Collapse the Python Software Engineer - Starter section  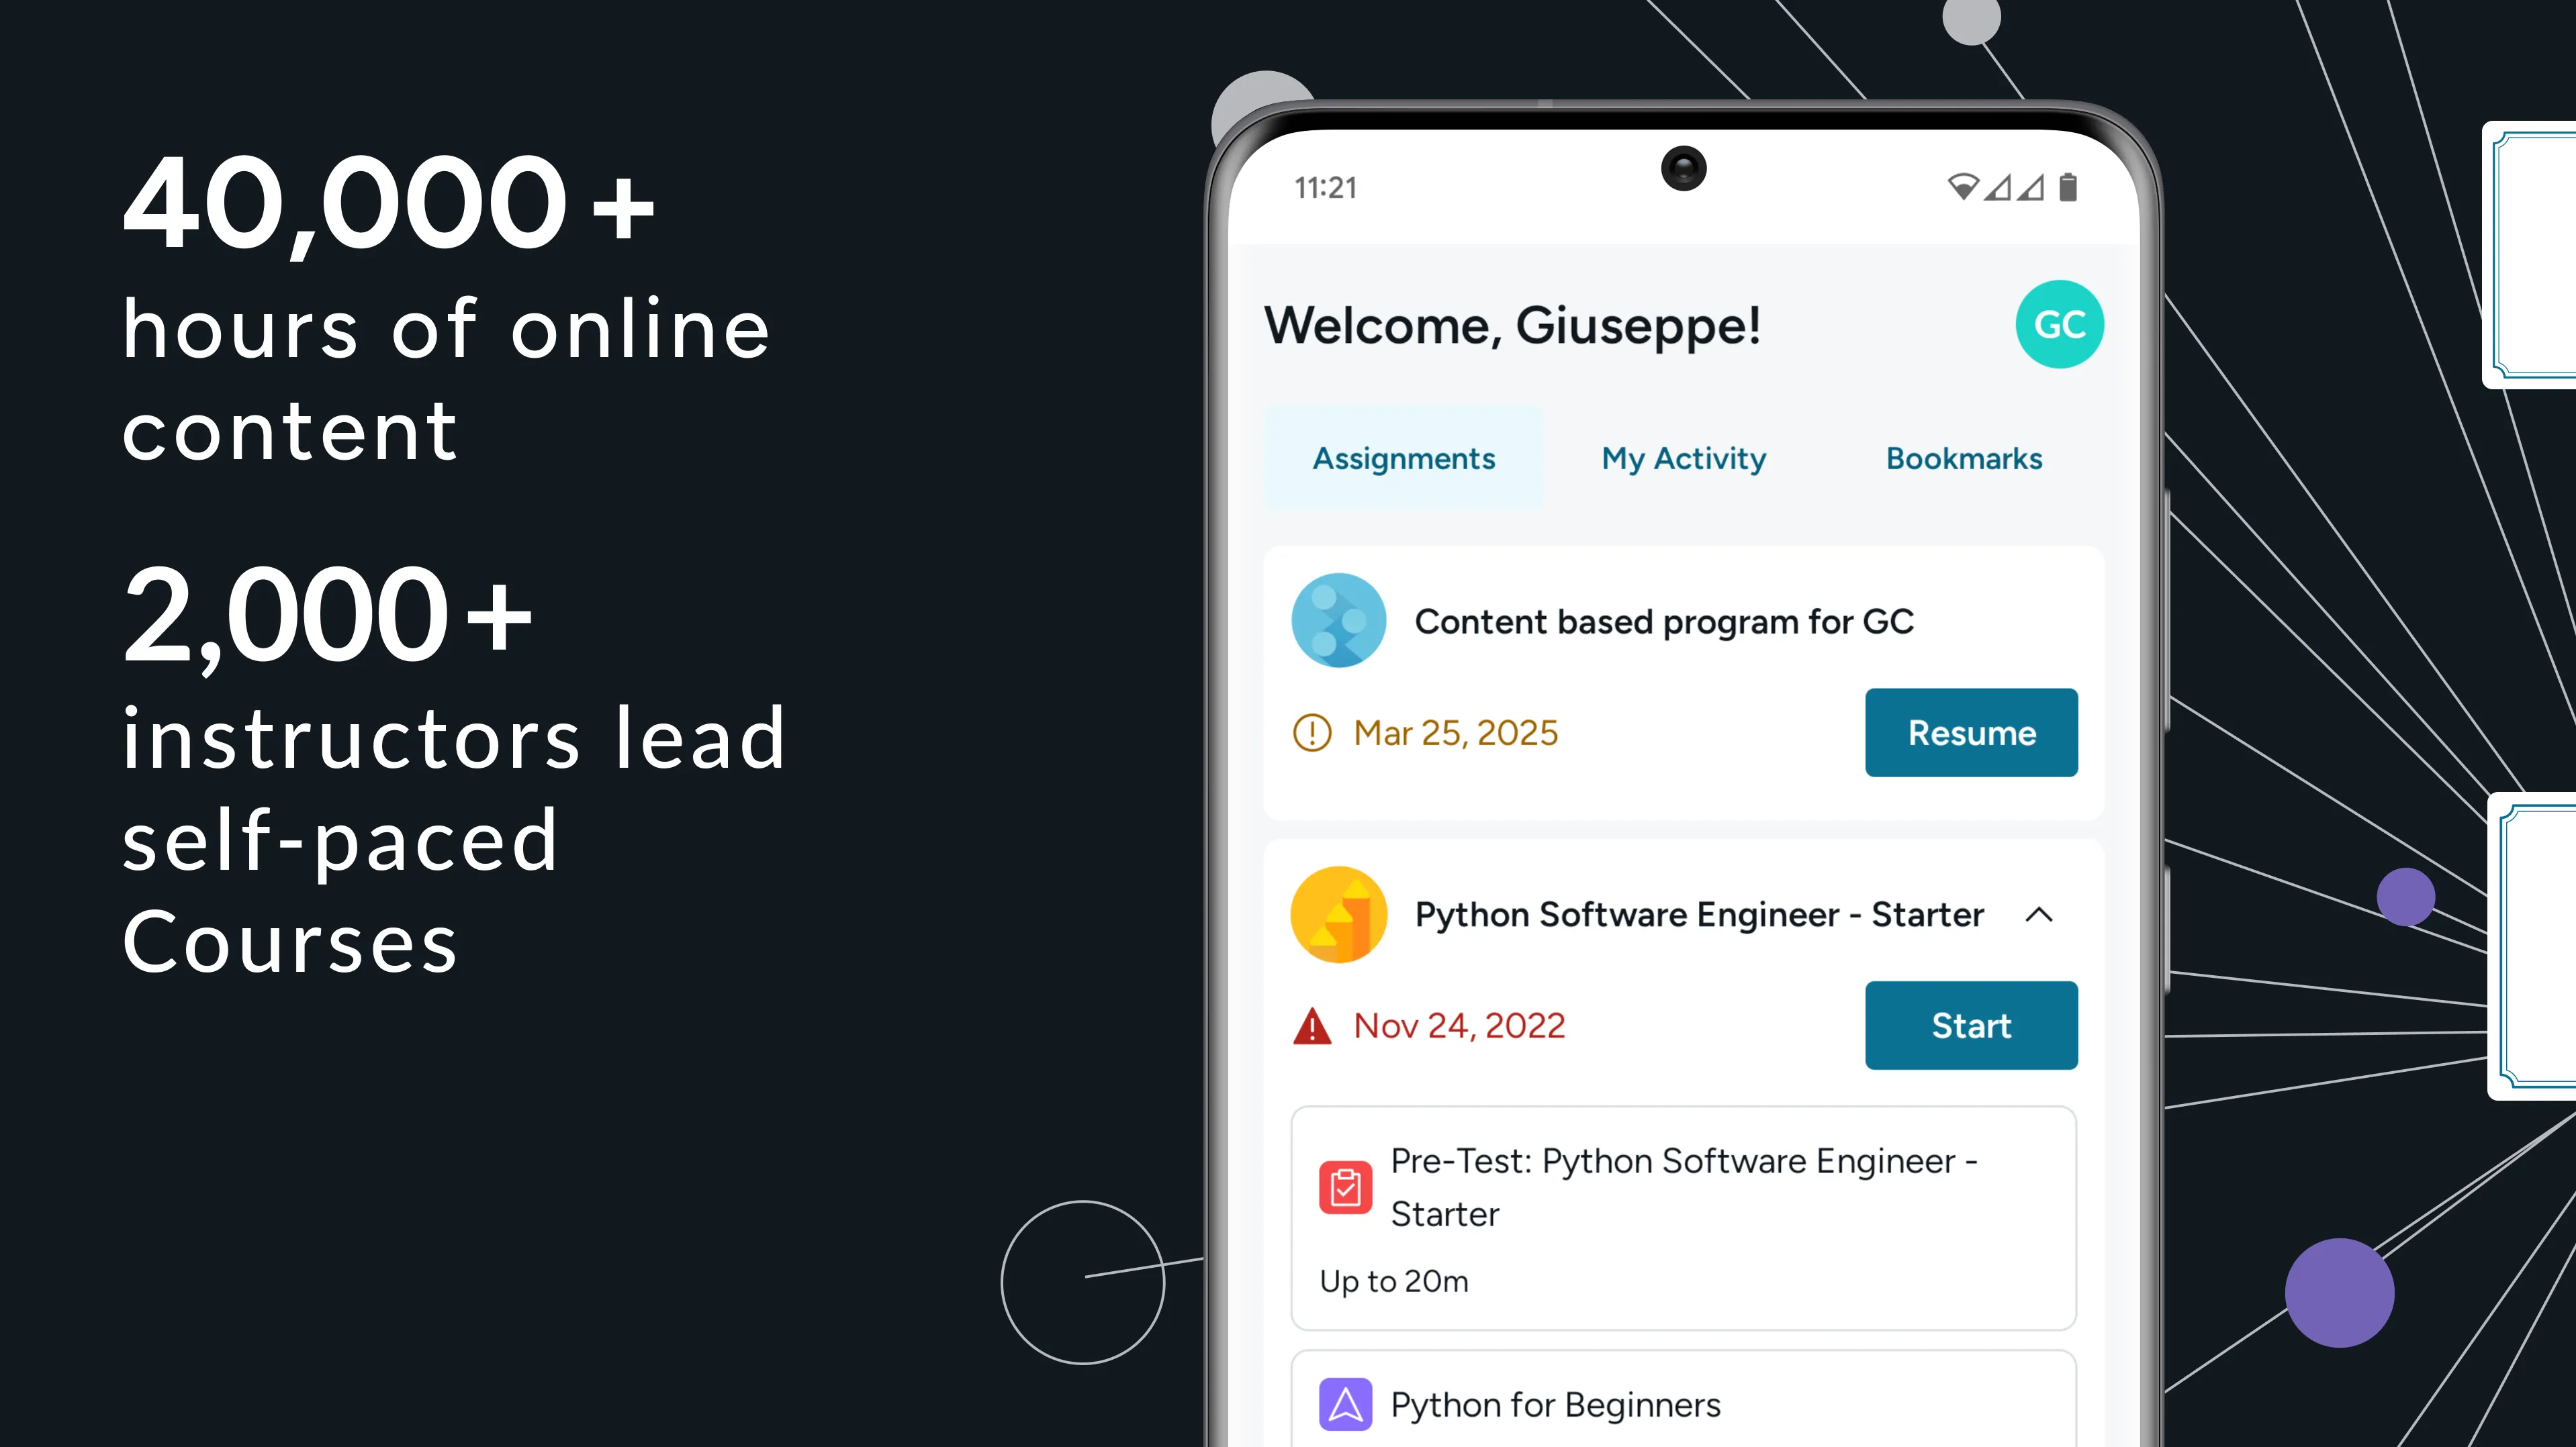(2038, 915)
